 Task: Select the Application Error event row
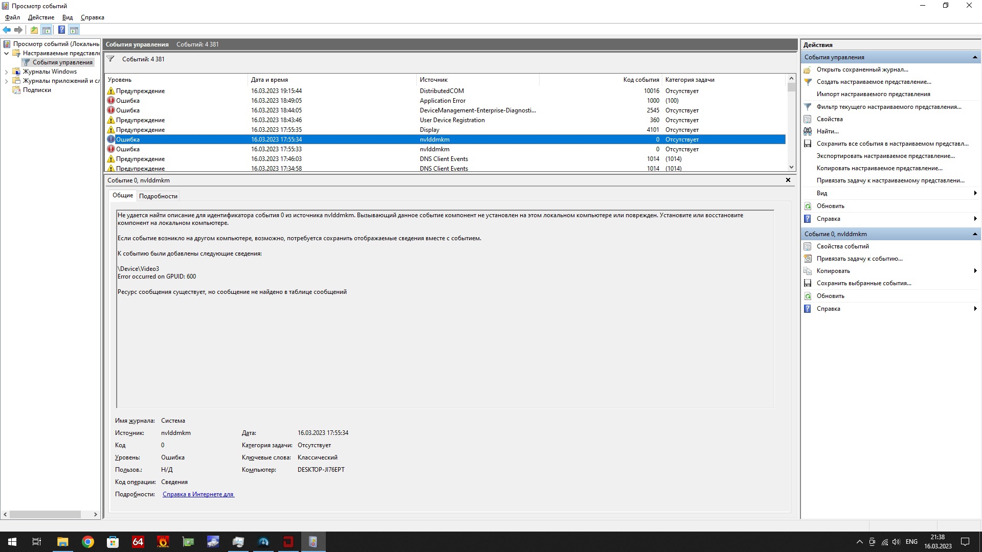pyautogui.click(x=442, y=101)
